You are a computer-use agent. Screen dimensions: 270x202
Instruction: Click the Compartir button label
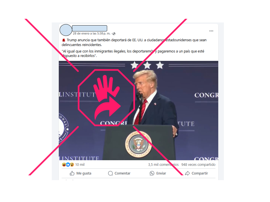(x=200, y=173)
